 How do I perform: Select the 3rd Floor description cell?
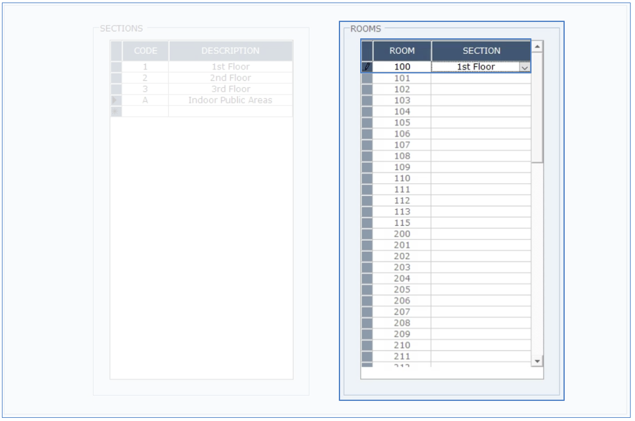(x=230, y=89)
